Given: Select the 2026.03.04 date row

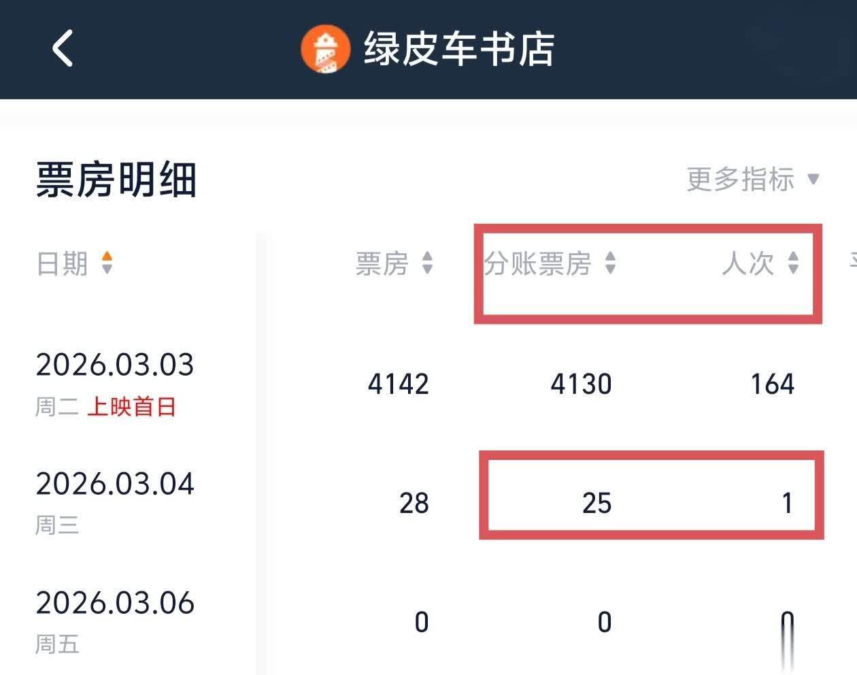Looking at the screenshot, I should [115, 484].
